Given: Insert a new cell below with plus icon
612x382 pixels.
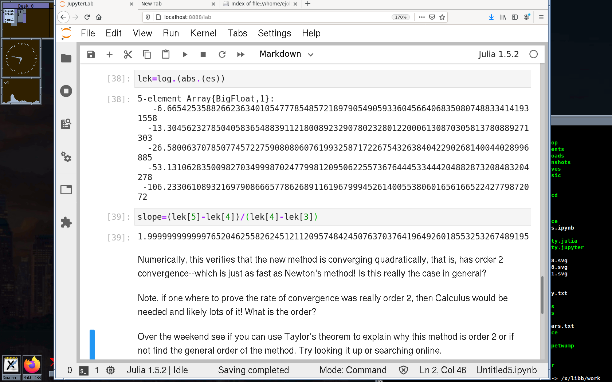Looking at the screenshot, I should pyautogui.click(x=109, y=55).
